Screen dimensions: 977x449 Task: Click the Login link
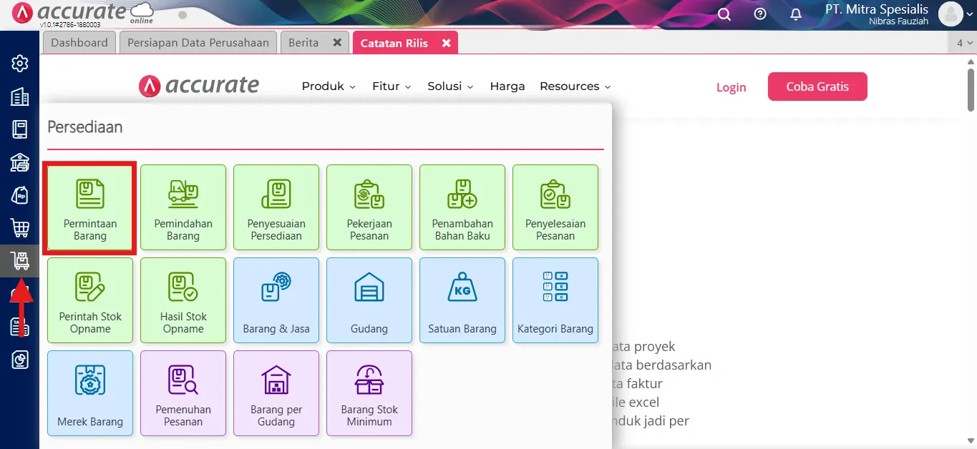pos(731,87)
